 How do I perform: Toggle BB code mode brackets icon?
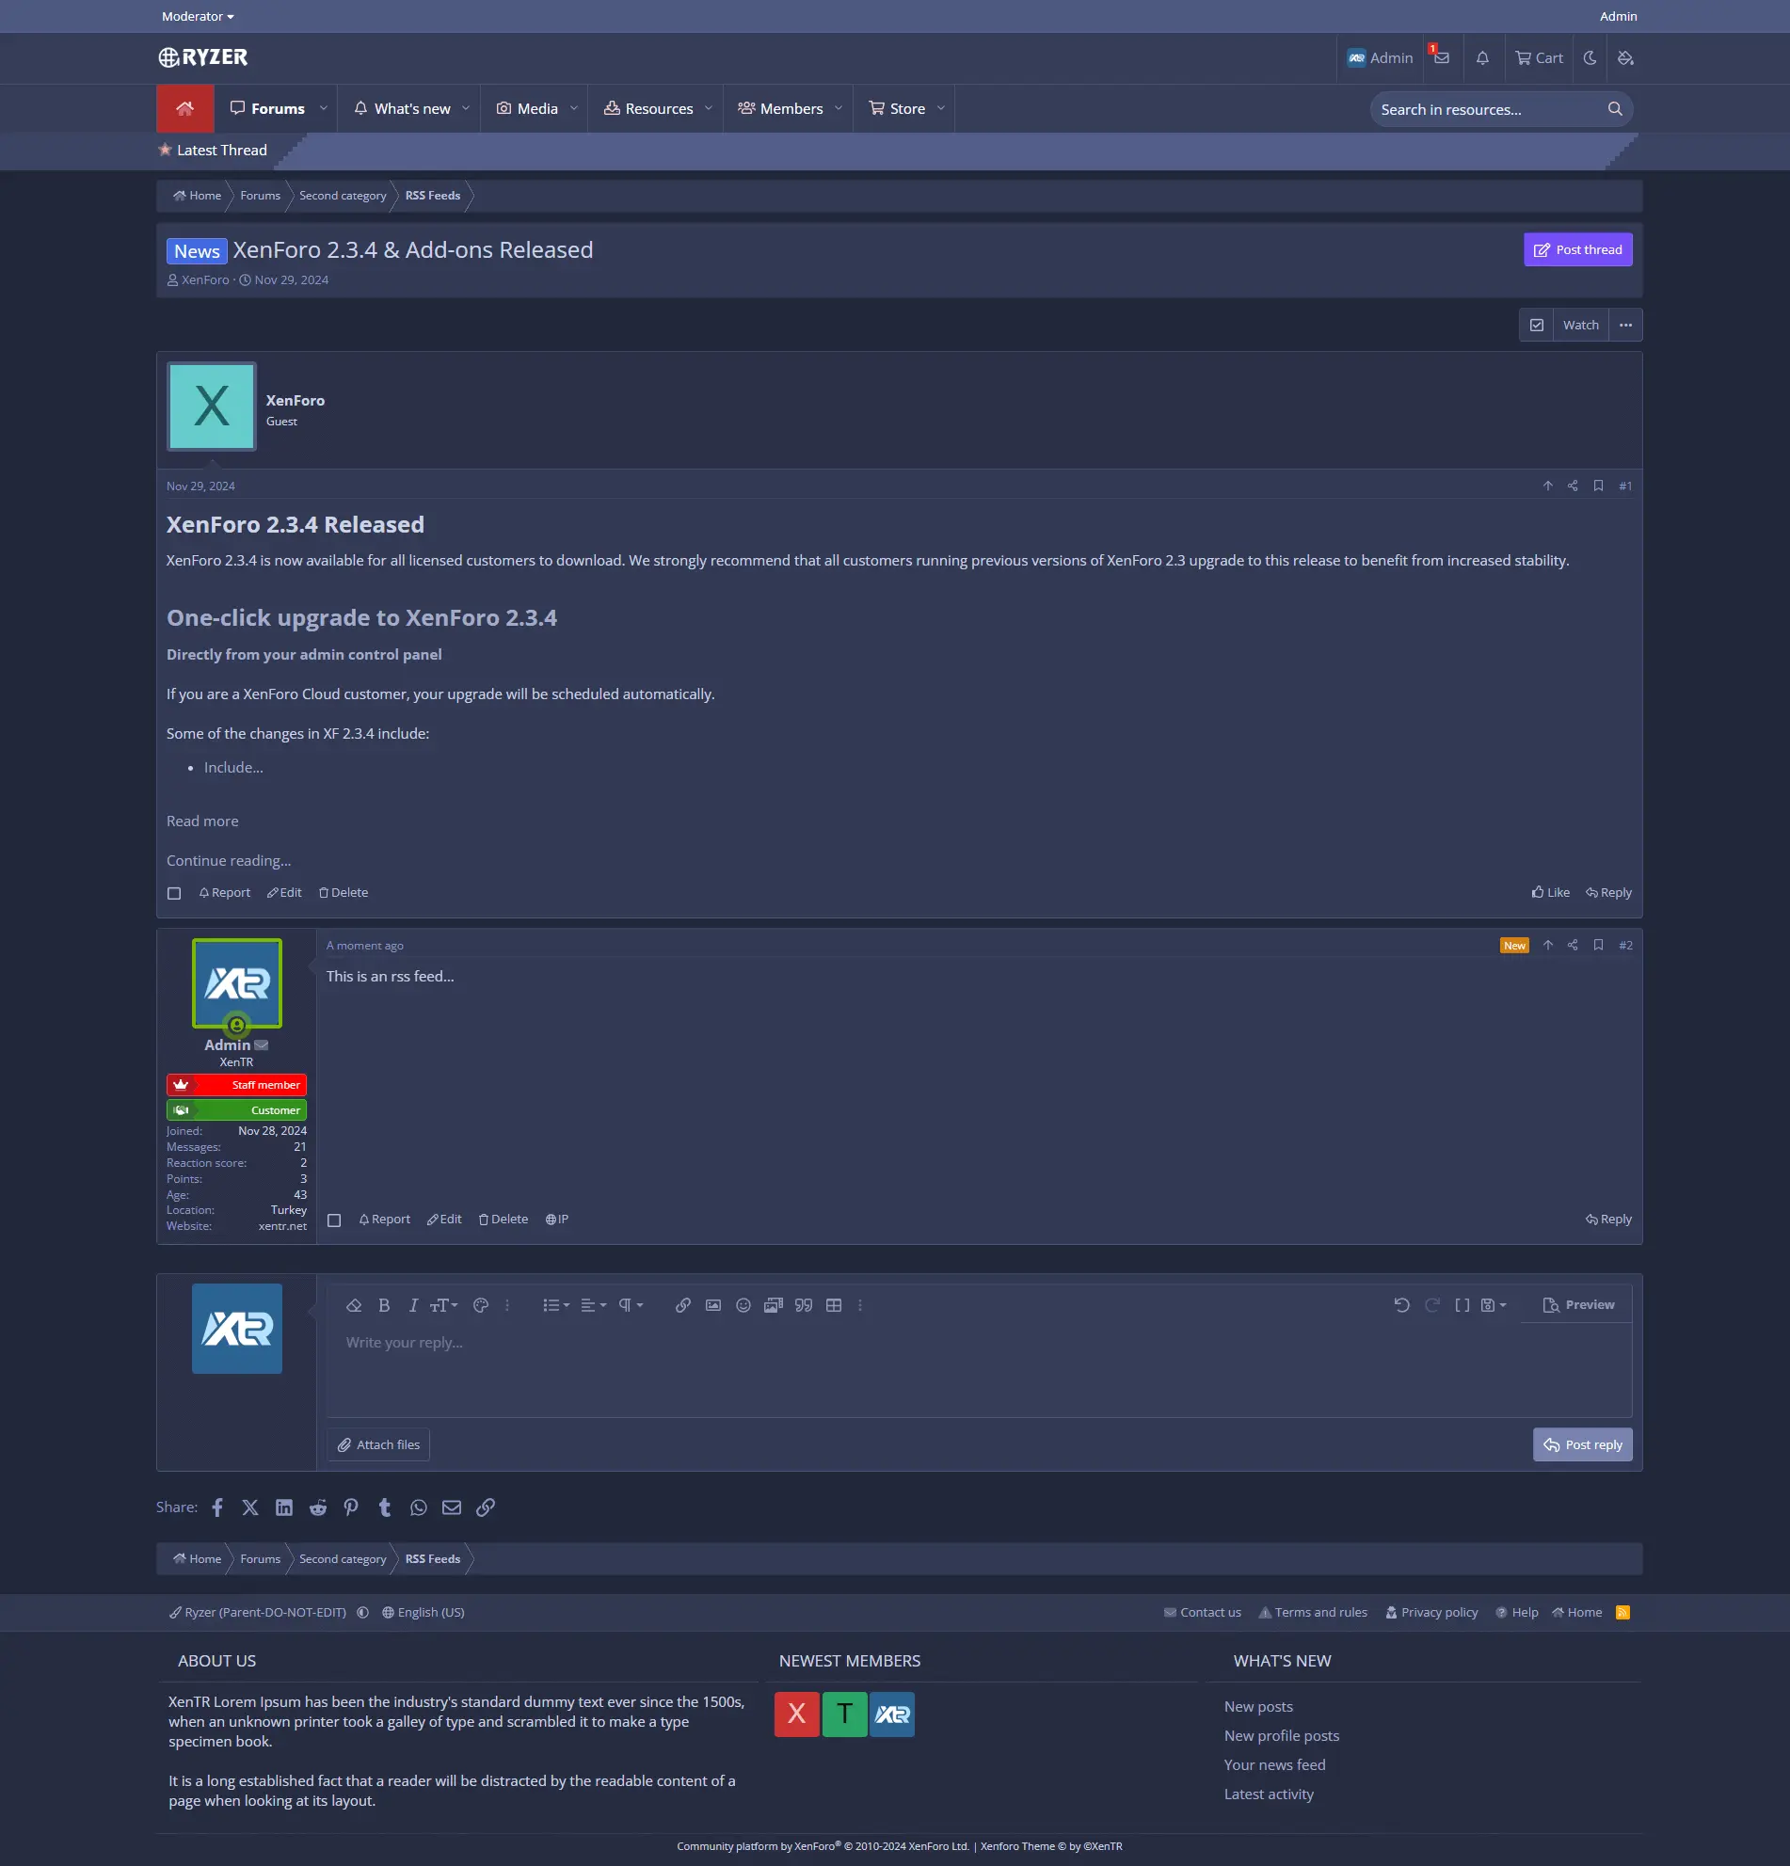1462,1305
